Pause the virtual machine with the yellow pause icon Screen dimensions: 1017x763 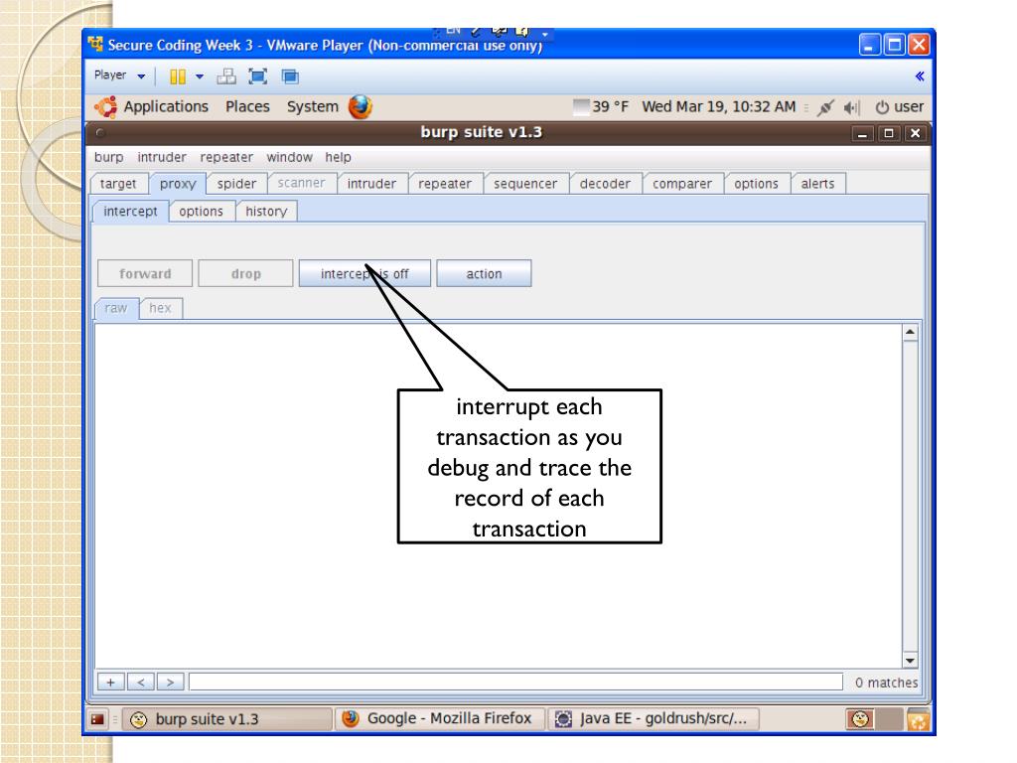(x=177, y=76)
